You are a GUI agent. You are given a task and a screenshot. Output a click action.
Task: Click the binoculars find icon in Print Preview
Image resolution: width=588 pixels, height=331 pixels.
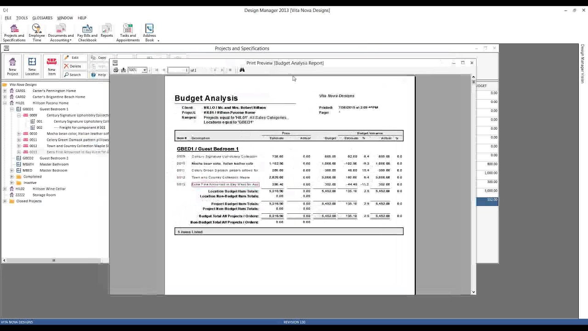tap(242, 70)
